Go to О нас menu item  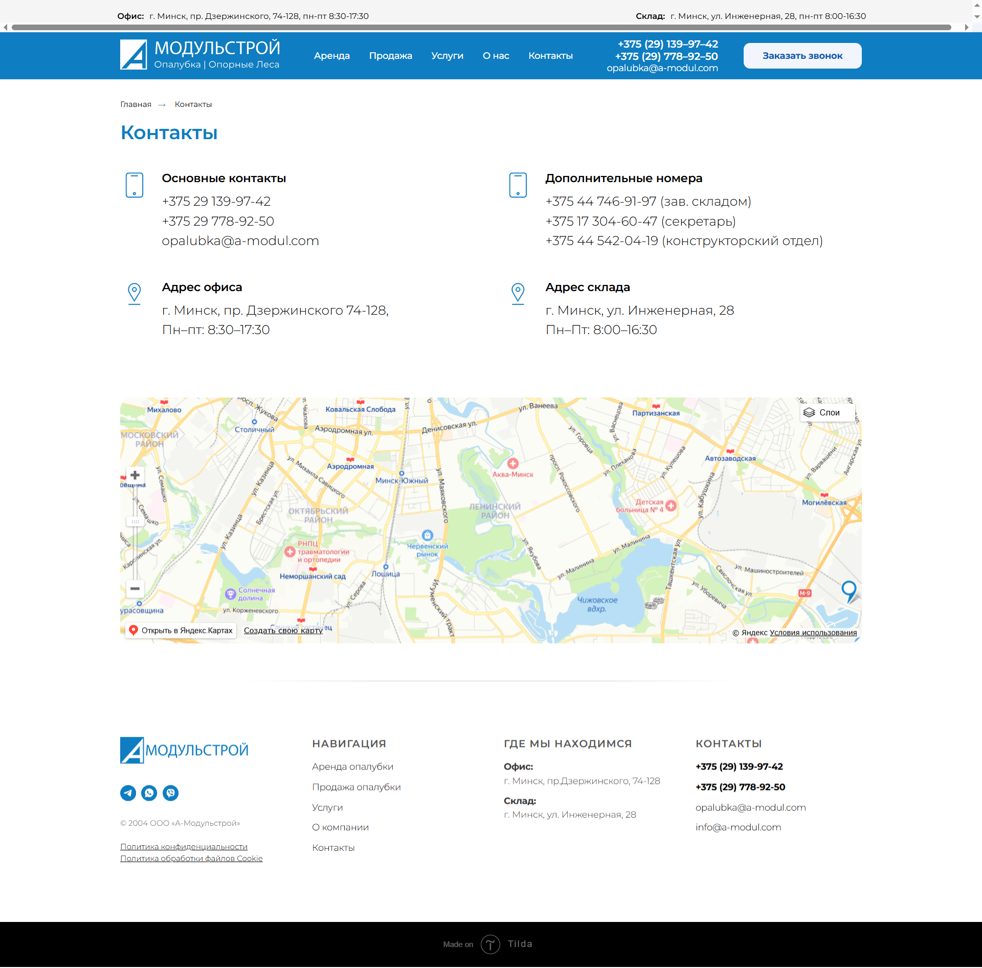click(496, 56)
